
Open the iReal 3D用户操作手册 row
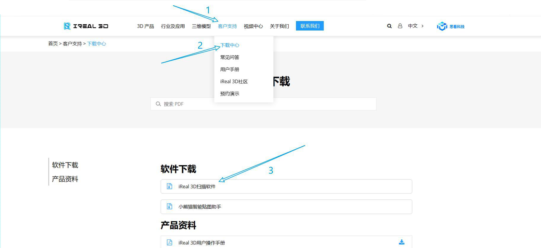coord(286,242)
